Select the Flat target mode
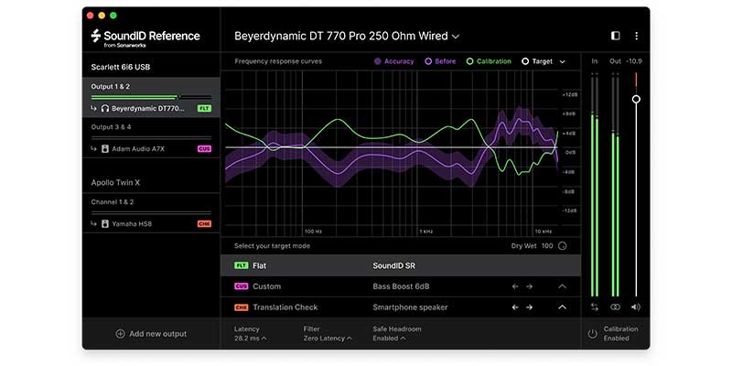The height and width of the screenshot is (366, 732). click(401, 265)
